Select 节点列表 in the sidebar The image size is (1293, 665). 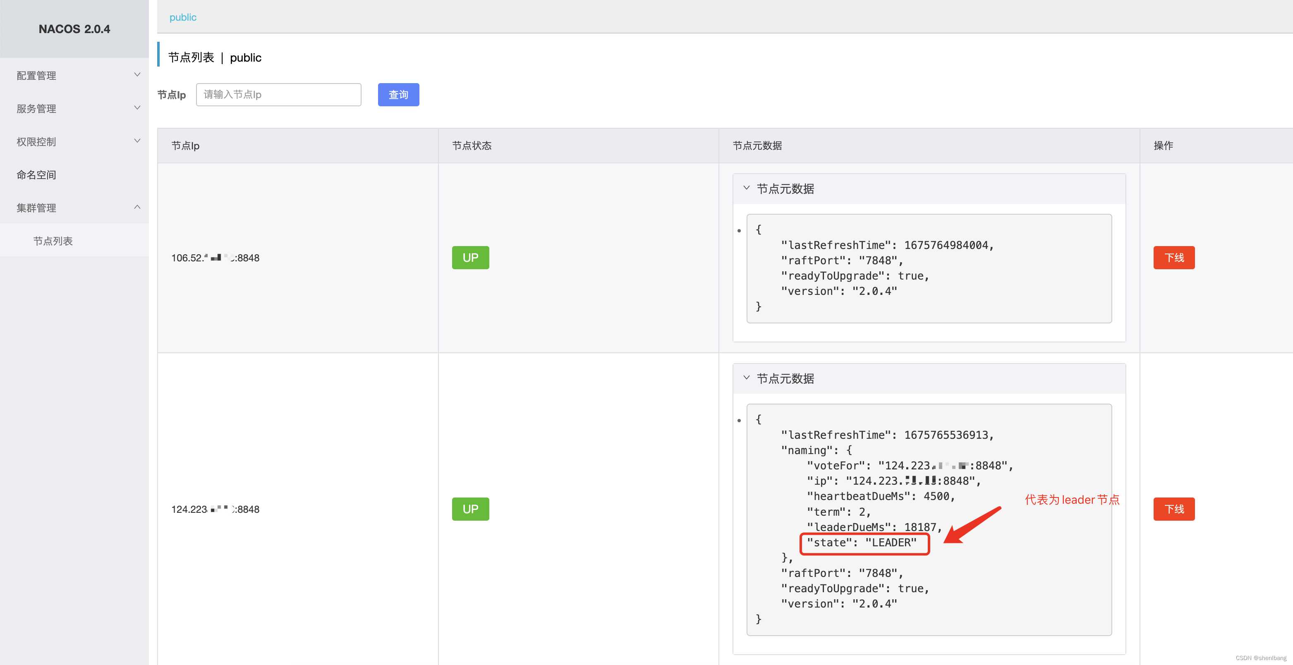(74, 241)
